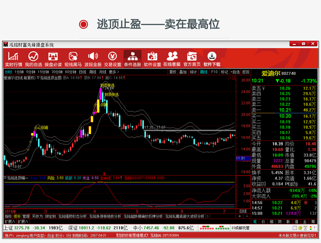321x243 pixels.
Task: Select the 联 tab in quote panel
Action: coord(288,222)
